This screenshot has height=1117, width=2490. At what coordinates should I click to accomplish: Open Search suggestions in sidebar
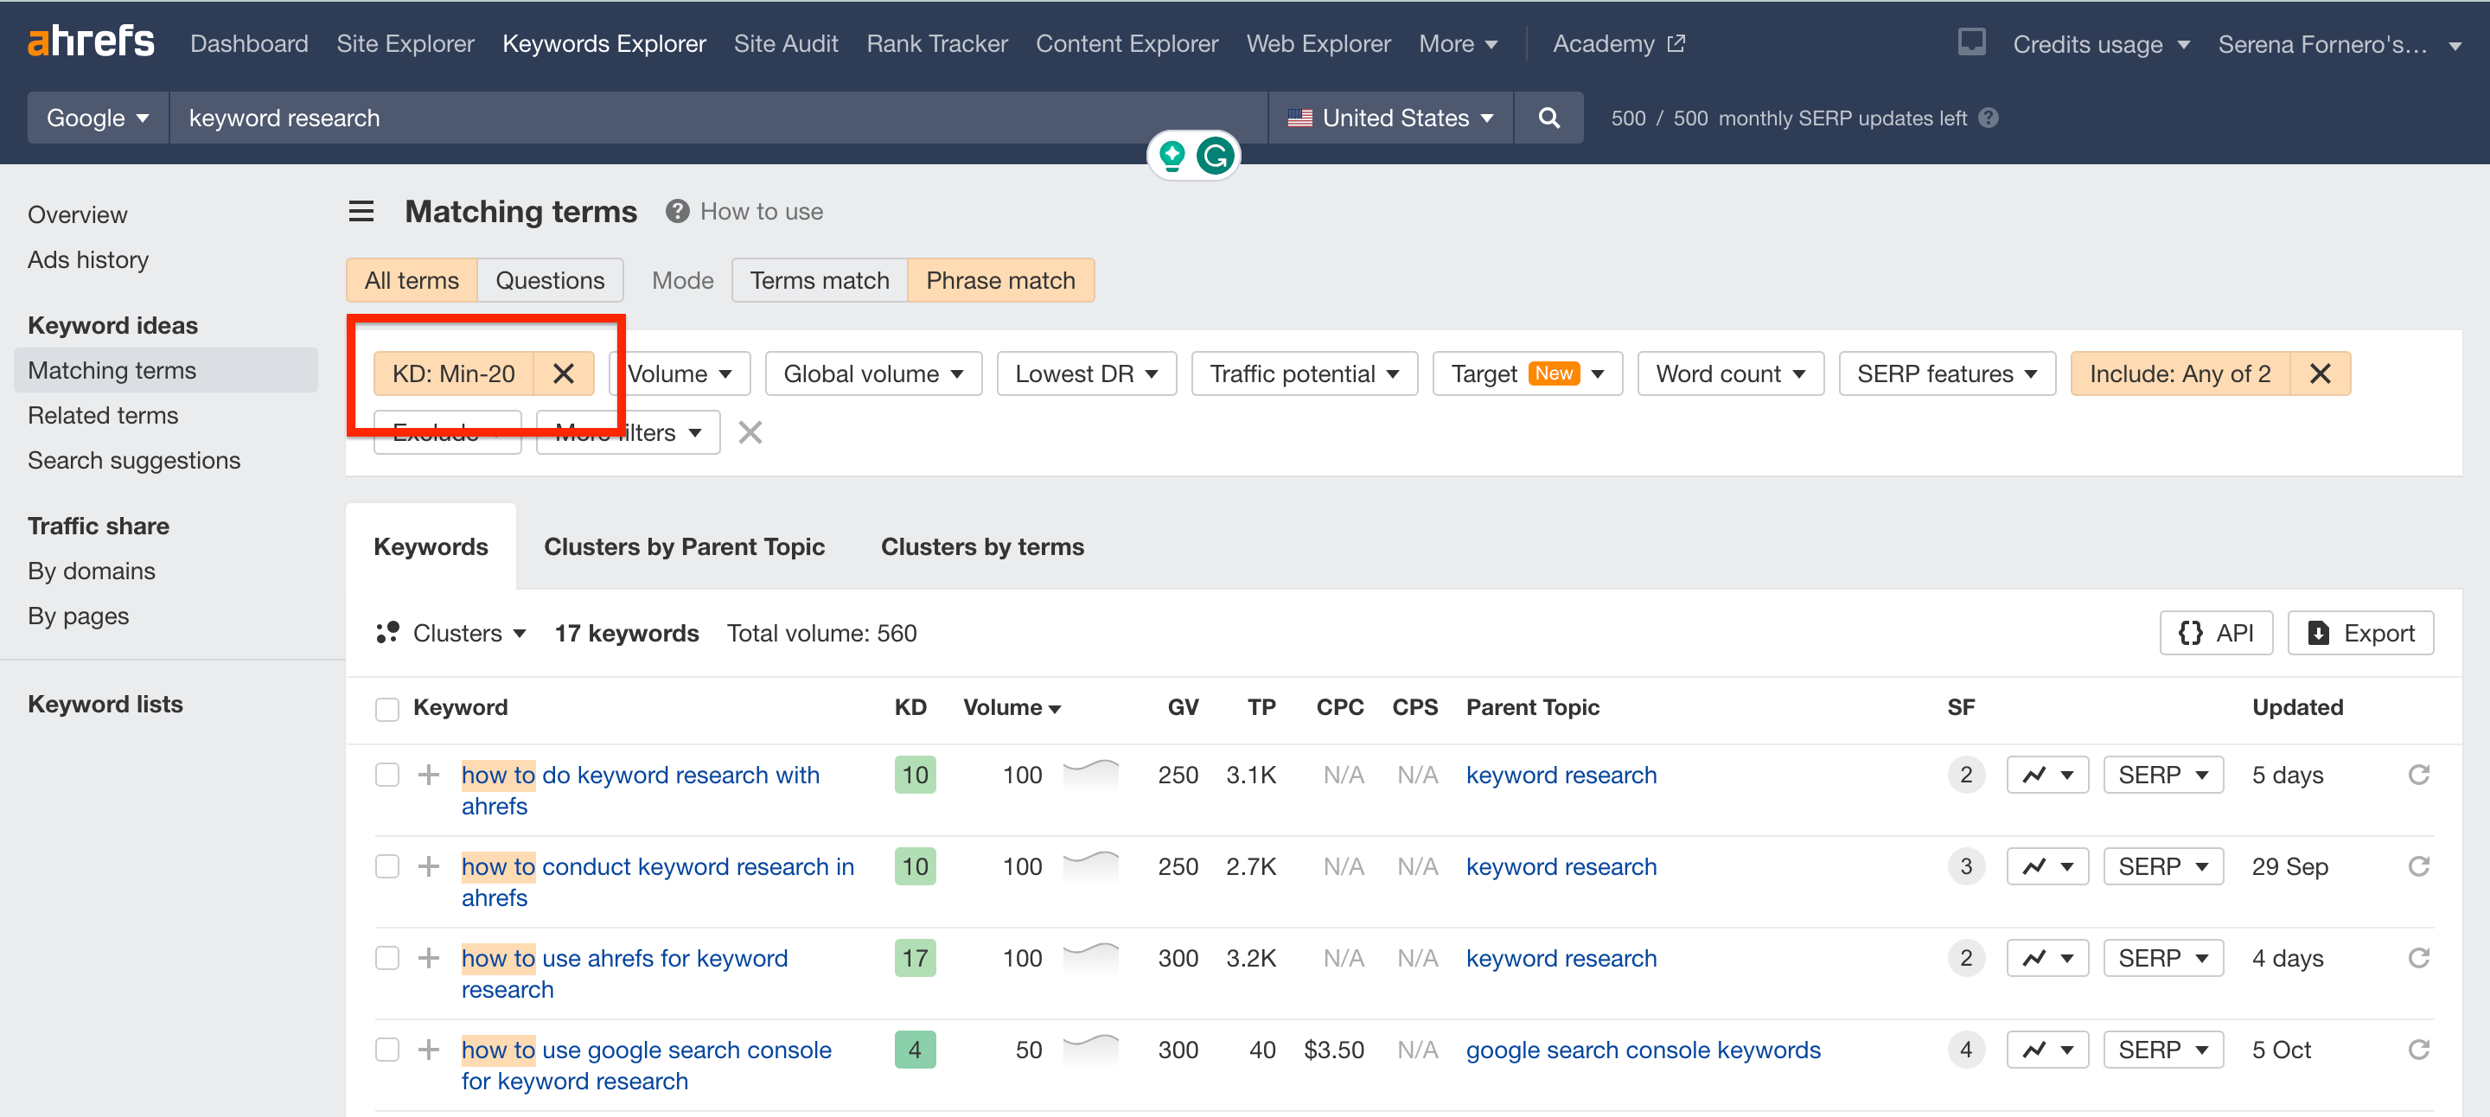134,460
